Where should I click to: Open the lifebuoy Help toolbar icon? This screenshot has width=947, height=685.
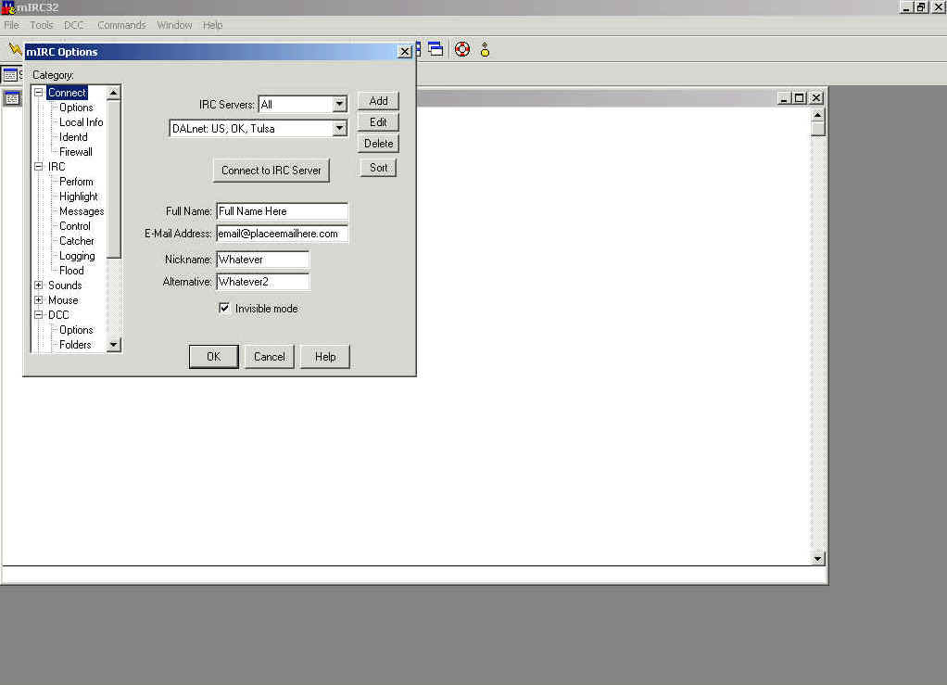click(462, 49)
